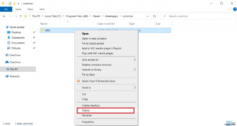Go up one folder level
The width and height of the screenshot is (237, 126).
pos(21,16)
